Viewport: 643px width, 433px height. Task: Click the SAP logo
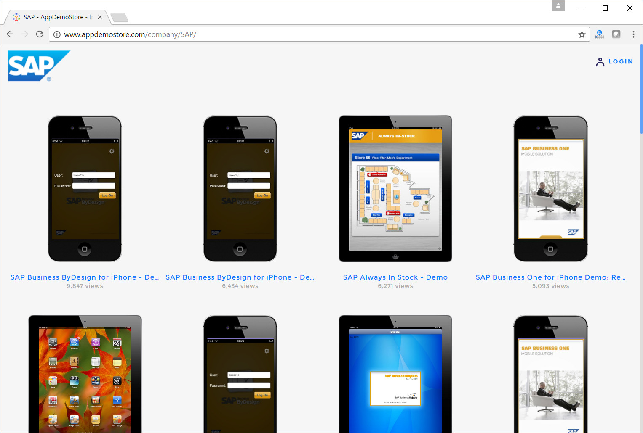39,66
